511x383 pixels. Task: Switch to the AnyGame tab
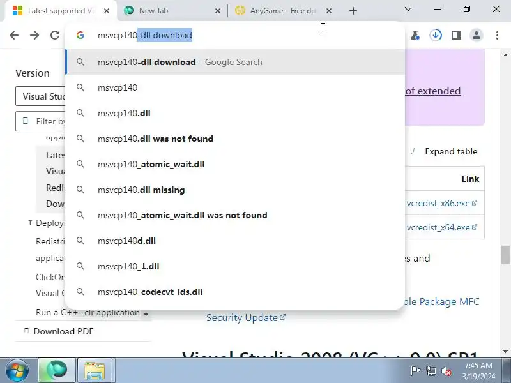click(x=283, y=11)
